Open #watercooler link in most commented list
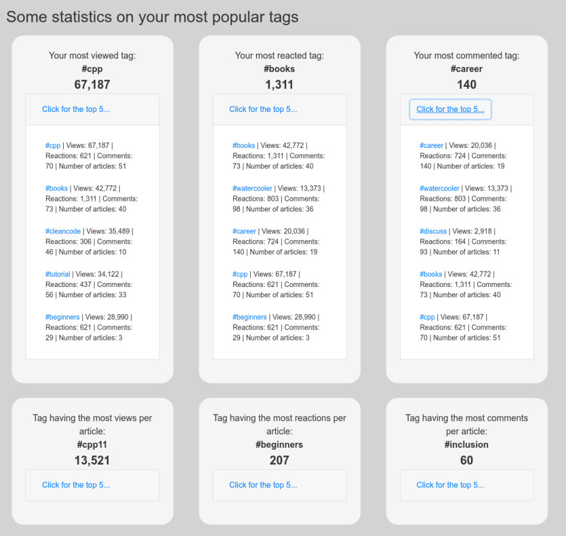The image size is (566, 536). pyautogui.click(x=439, y=188)
